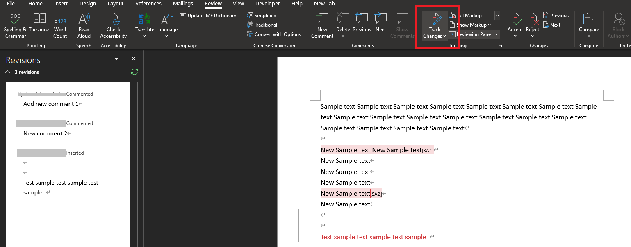The height and width of the screenshot is (247, 631).
Task: Click the first 'Sample text' paragraph
Action: pos(458,117)
